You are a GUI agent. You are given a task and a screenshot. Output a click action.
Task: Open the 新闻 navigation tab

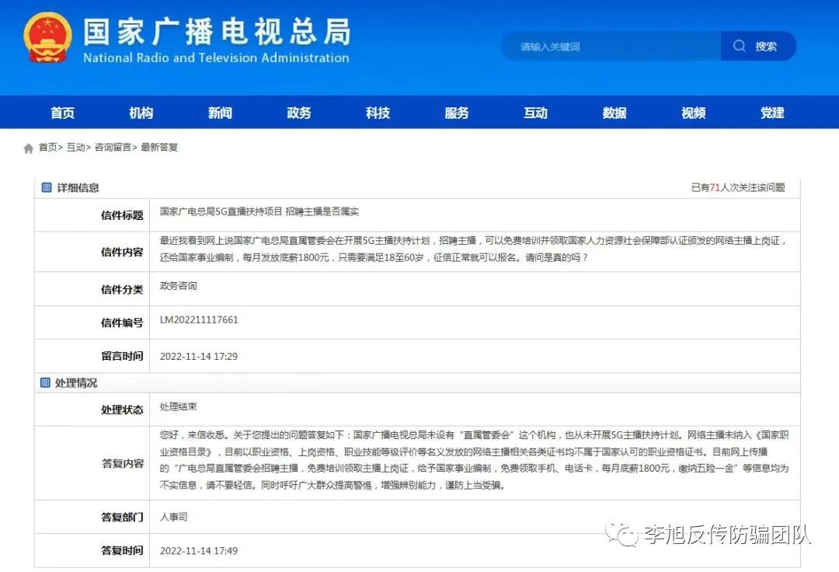pos(220,113)
